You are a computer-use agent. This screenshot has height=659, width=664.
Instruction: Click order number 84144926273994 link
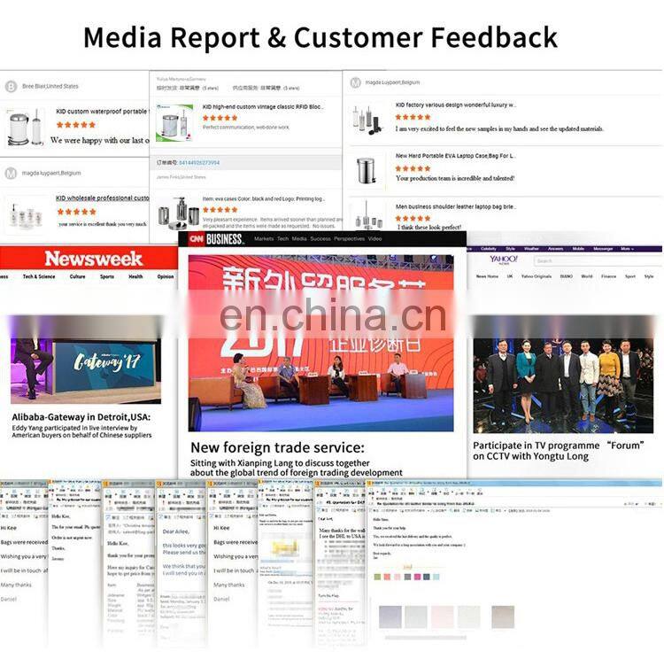pyautogui.click(x=199, y=162)
